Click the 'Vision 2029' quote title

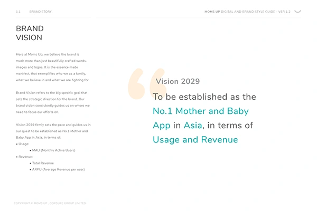[178, 81]
